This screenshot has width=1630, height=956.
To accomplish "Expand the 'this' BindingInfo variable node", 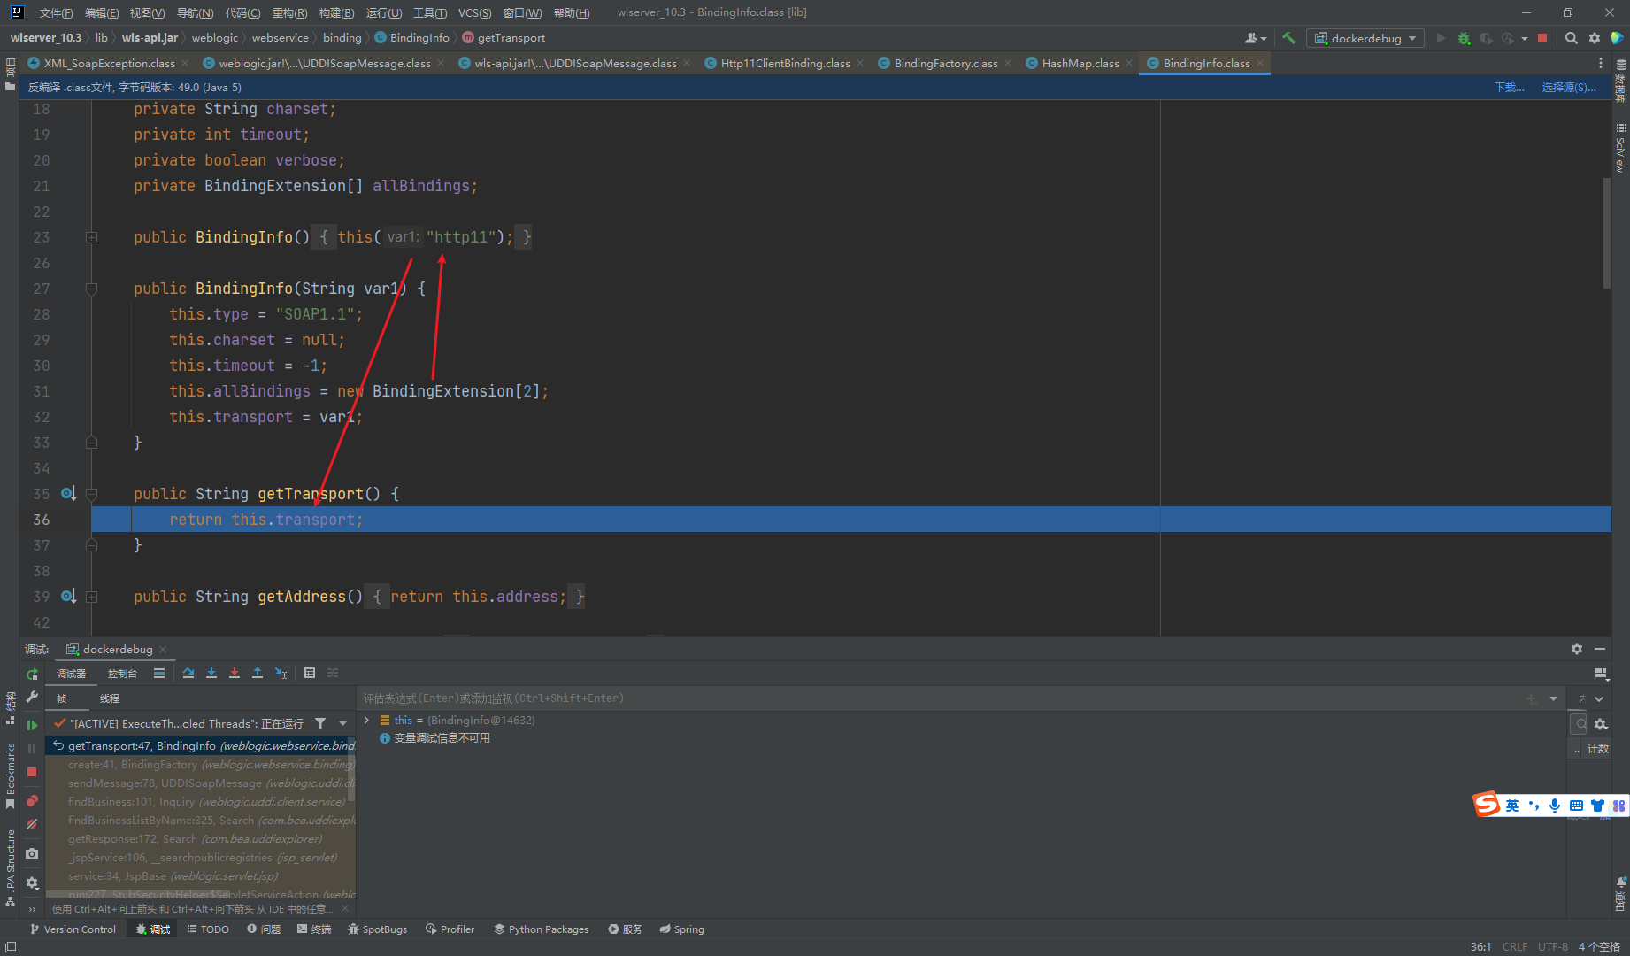I will point(366,720).
